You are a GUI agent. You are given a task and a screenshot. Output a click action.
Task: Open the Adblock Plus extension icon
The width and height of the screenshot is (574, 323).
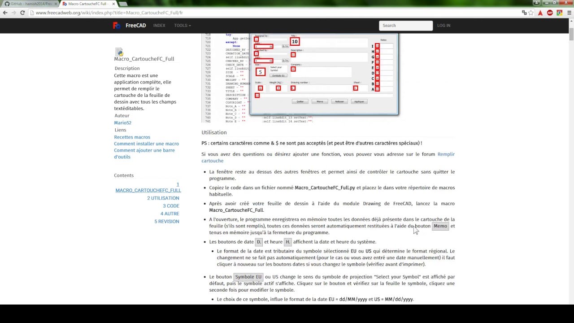550,13
